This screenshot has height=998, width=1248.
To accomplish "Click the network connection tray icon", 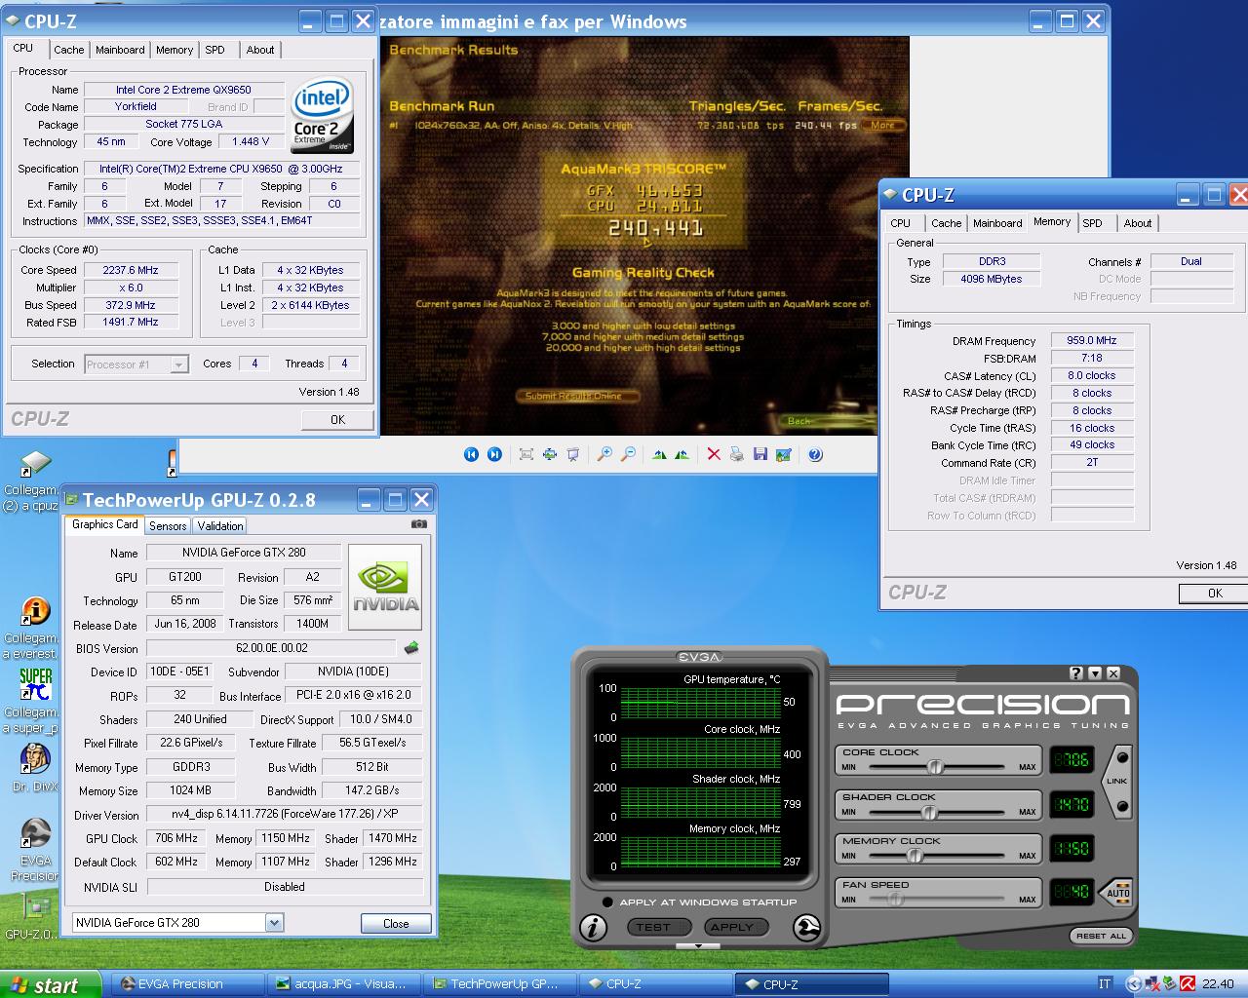I will (x=1152, y=983).
